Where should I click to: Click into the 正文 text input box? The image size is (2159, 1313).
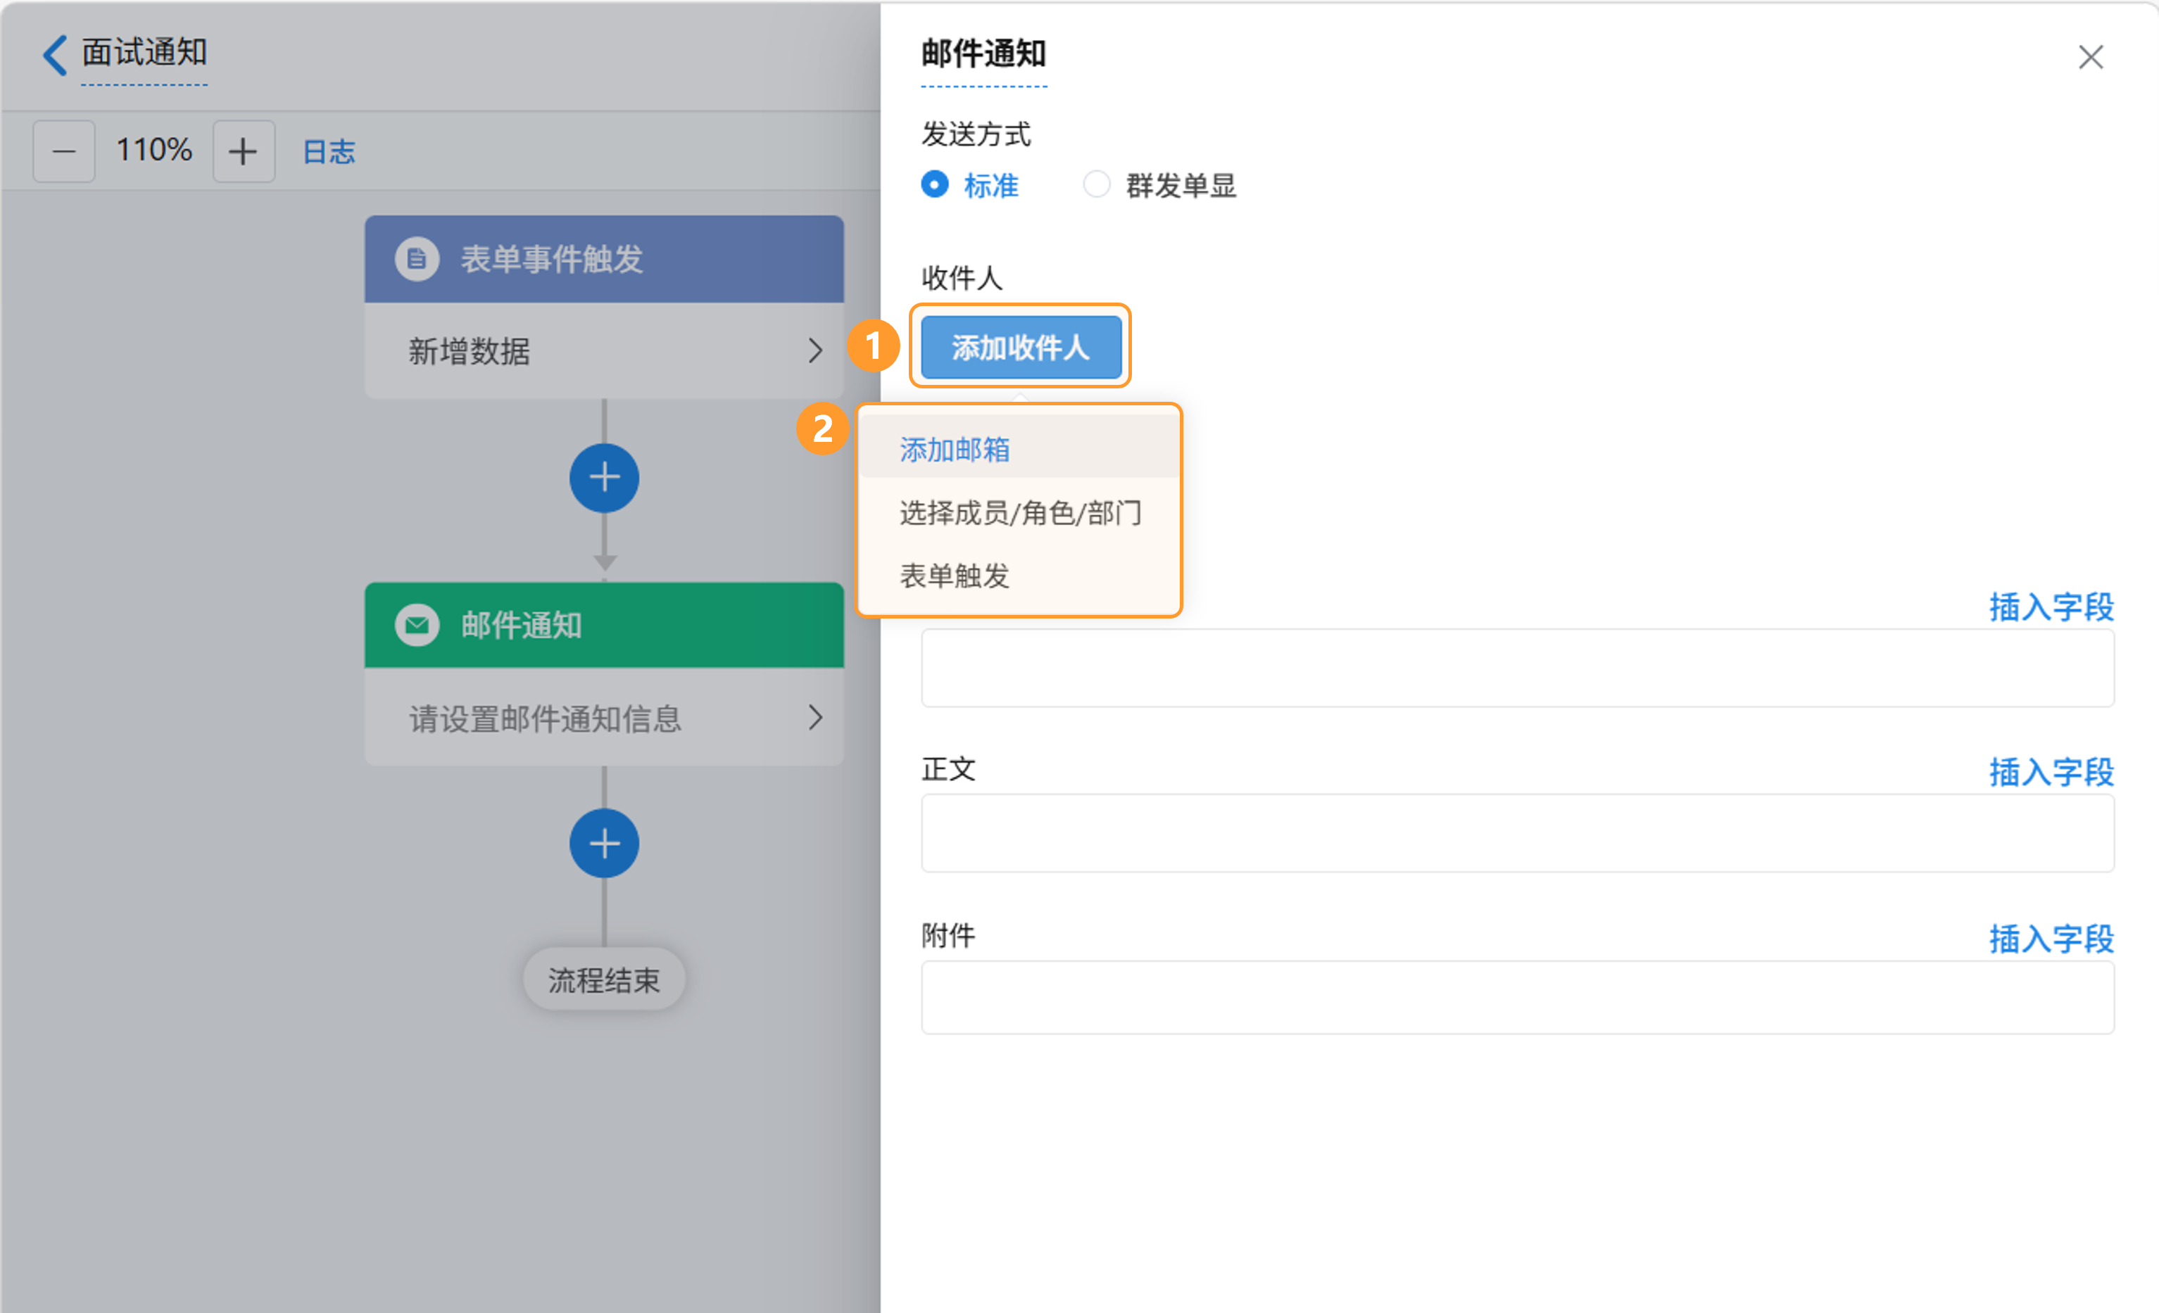[1517, 833]
